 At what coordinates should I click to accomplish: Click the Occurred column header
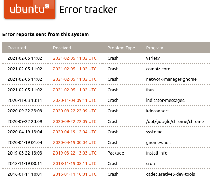(17, 48)
